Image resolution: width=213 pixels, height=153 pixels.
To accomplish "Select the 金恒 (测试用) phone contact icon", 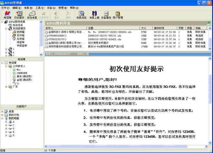I will coord(14,80).
